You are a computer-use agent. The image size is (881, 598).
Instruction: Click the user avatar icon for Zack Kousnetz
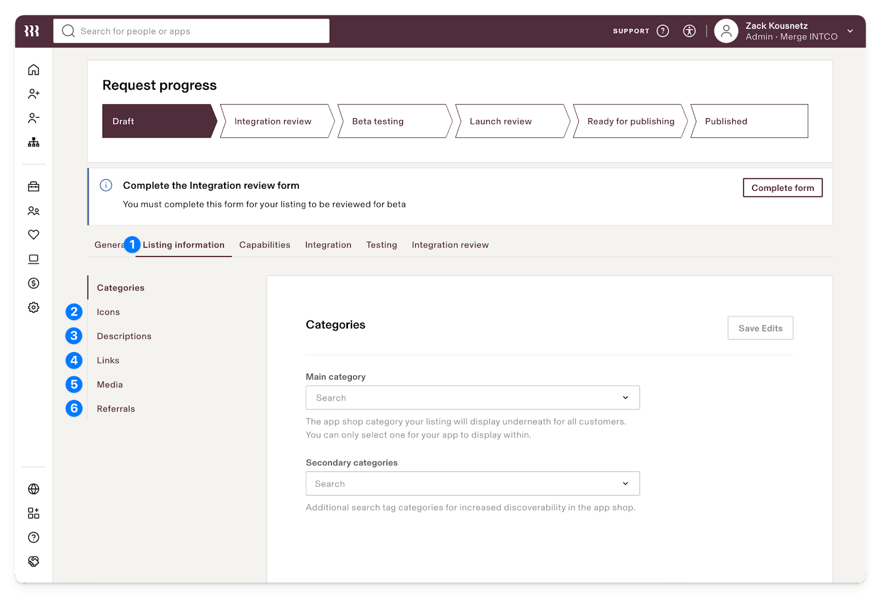coord(726,31)
